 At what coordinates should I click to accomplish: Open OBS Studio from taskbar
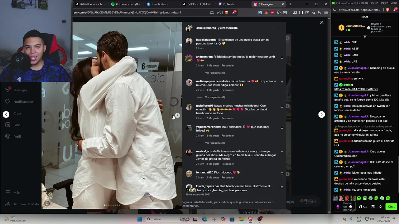point(260,219)
